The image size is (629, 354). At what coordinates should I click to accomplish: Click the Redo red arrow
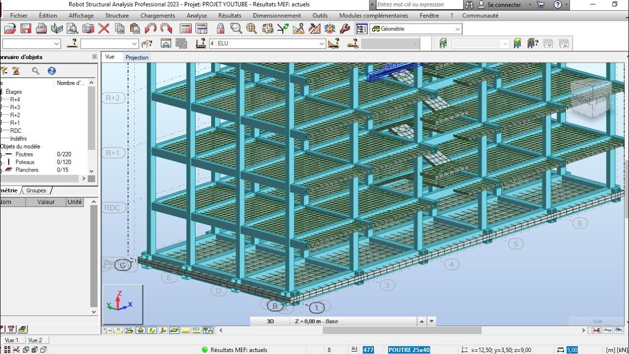click(167, 29)
